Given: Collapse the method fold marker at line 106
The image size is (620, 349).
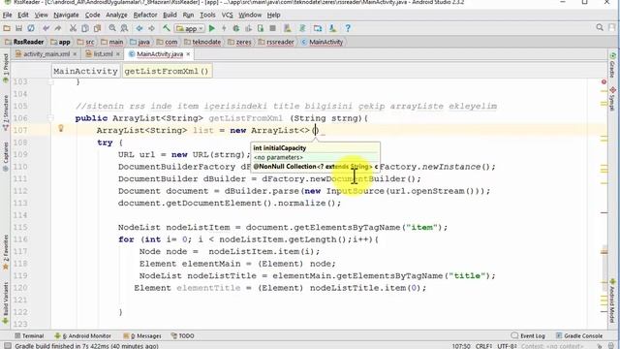Looking at the screenshot, I should (50, 117).
